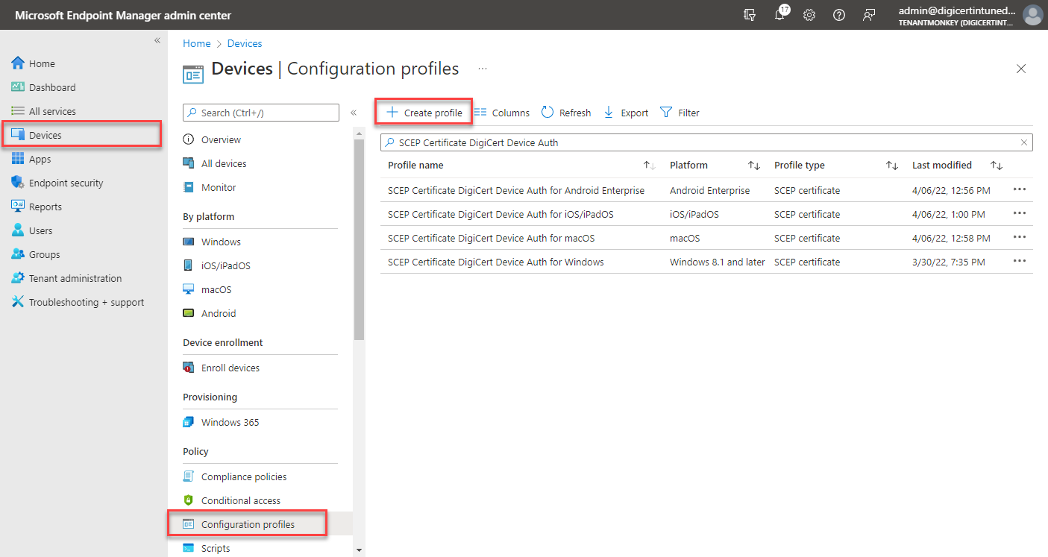Click Home breadcrumb link
Screen dimensions: 1048x557
tap(197, 43)
